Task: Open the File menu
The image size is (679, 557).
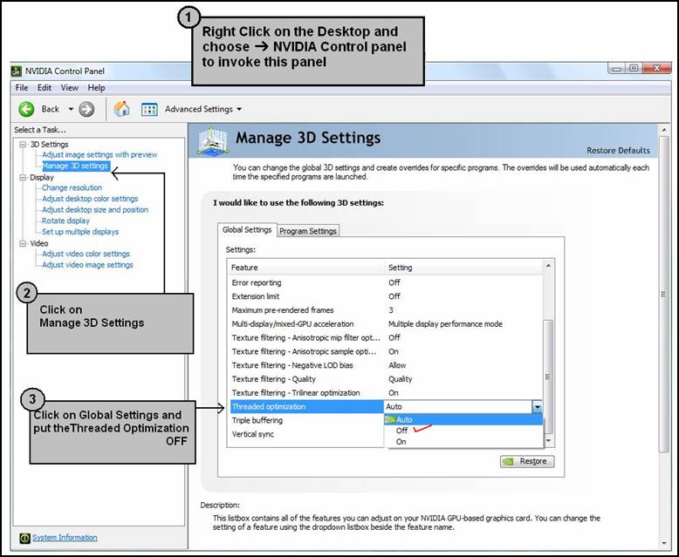Action: click(22, 88)
